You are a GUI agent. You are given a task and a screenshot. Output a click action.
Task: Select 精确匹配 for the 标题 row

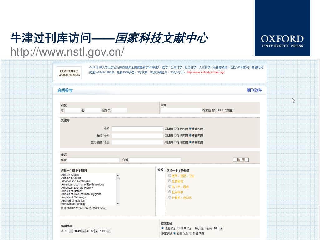(190, 128)
